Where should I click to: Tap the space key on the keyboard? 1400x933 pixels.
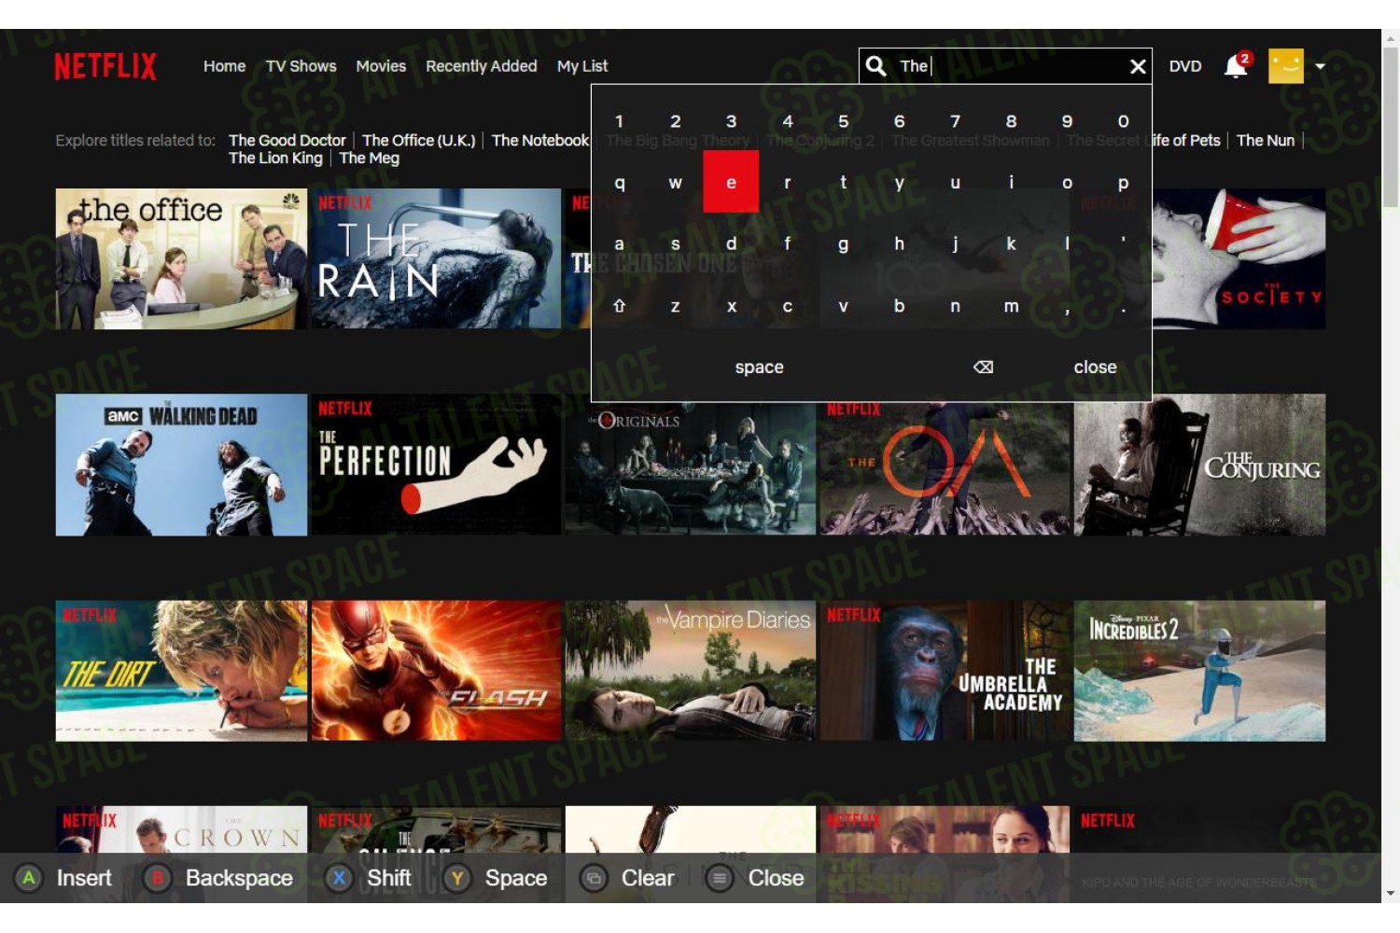pyautogui.click(x=759, y=367)
